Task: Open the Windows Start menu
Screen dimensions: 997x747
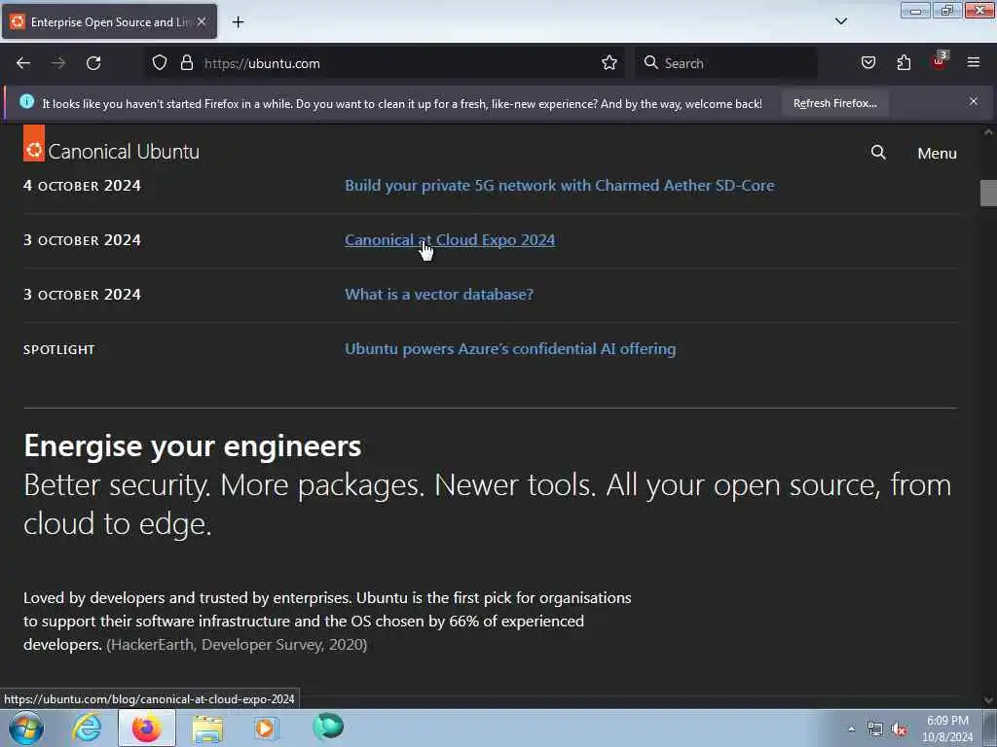Action: click(x=26, y=728)
